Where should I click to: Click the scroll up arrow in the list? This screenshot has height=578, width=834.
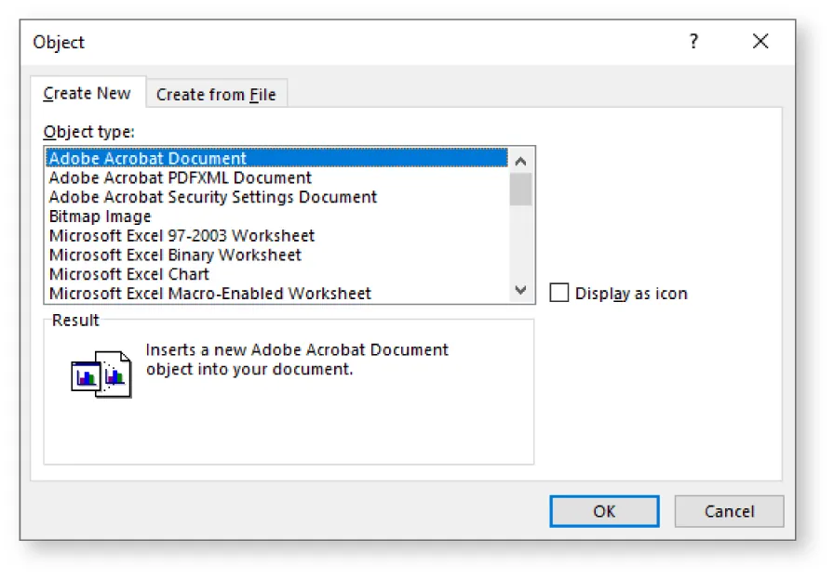522,159
